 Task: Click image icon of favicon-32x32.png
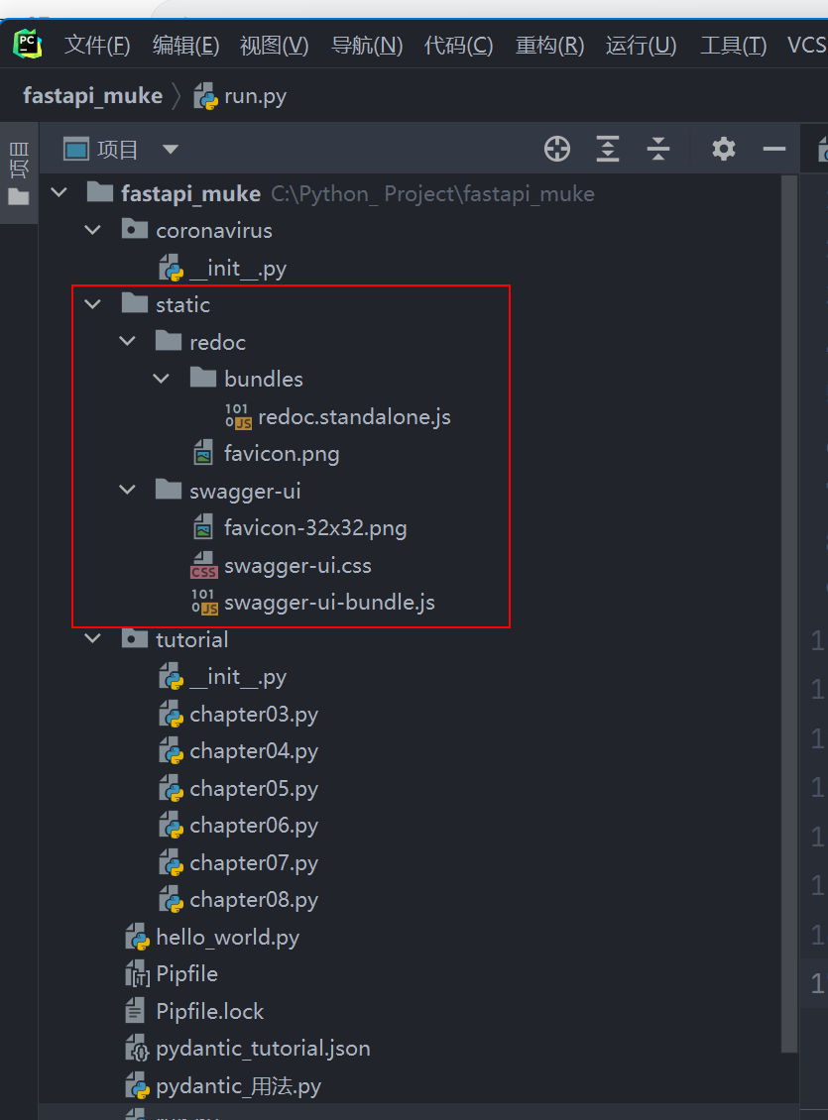click(x=203, y=527)
